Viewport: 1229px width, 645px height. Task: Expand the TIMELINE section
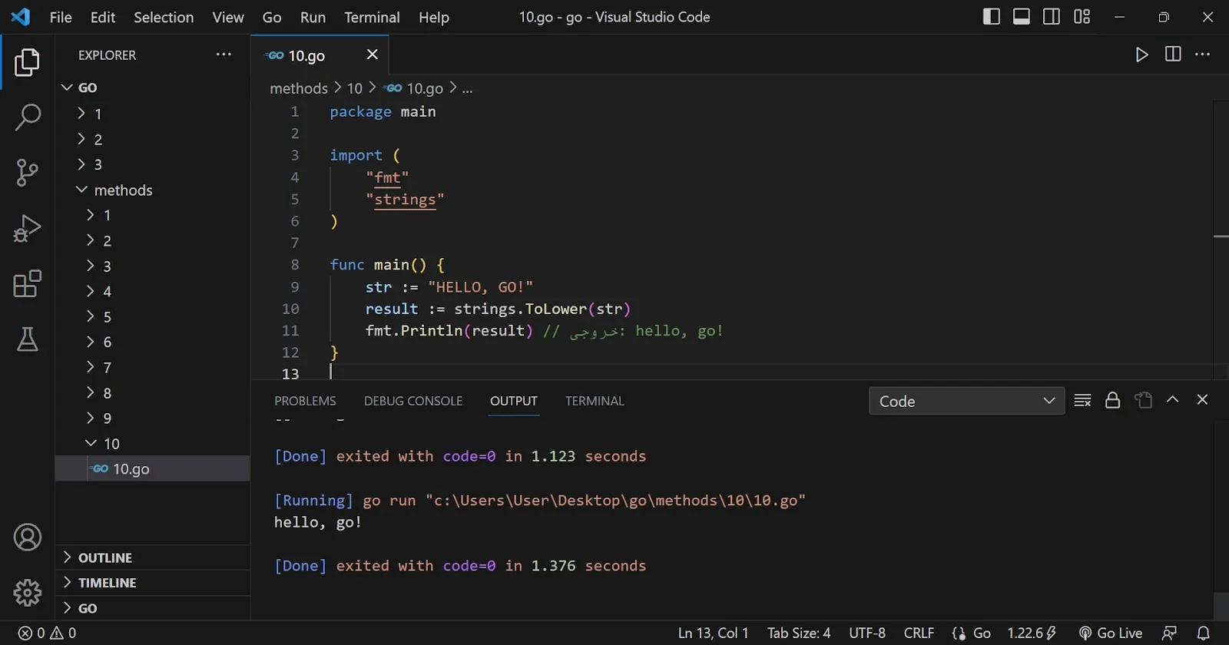point(153,583)
